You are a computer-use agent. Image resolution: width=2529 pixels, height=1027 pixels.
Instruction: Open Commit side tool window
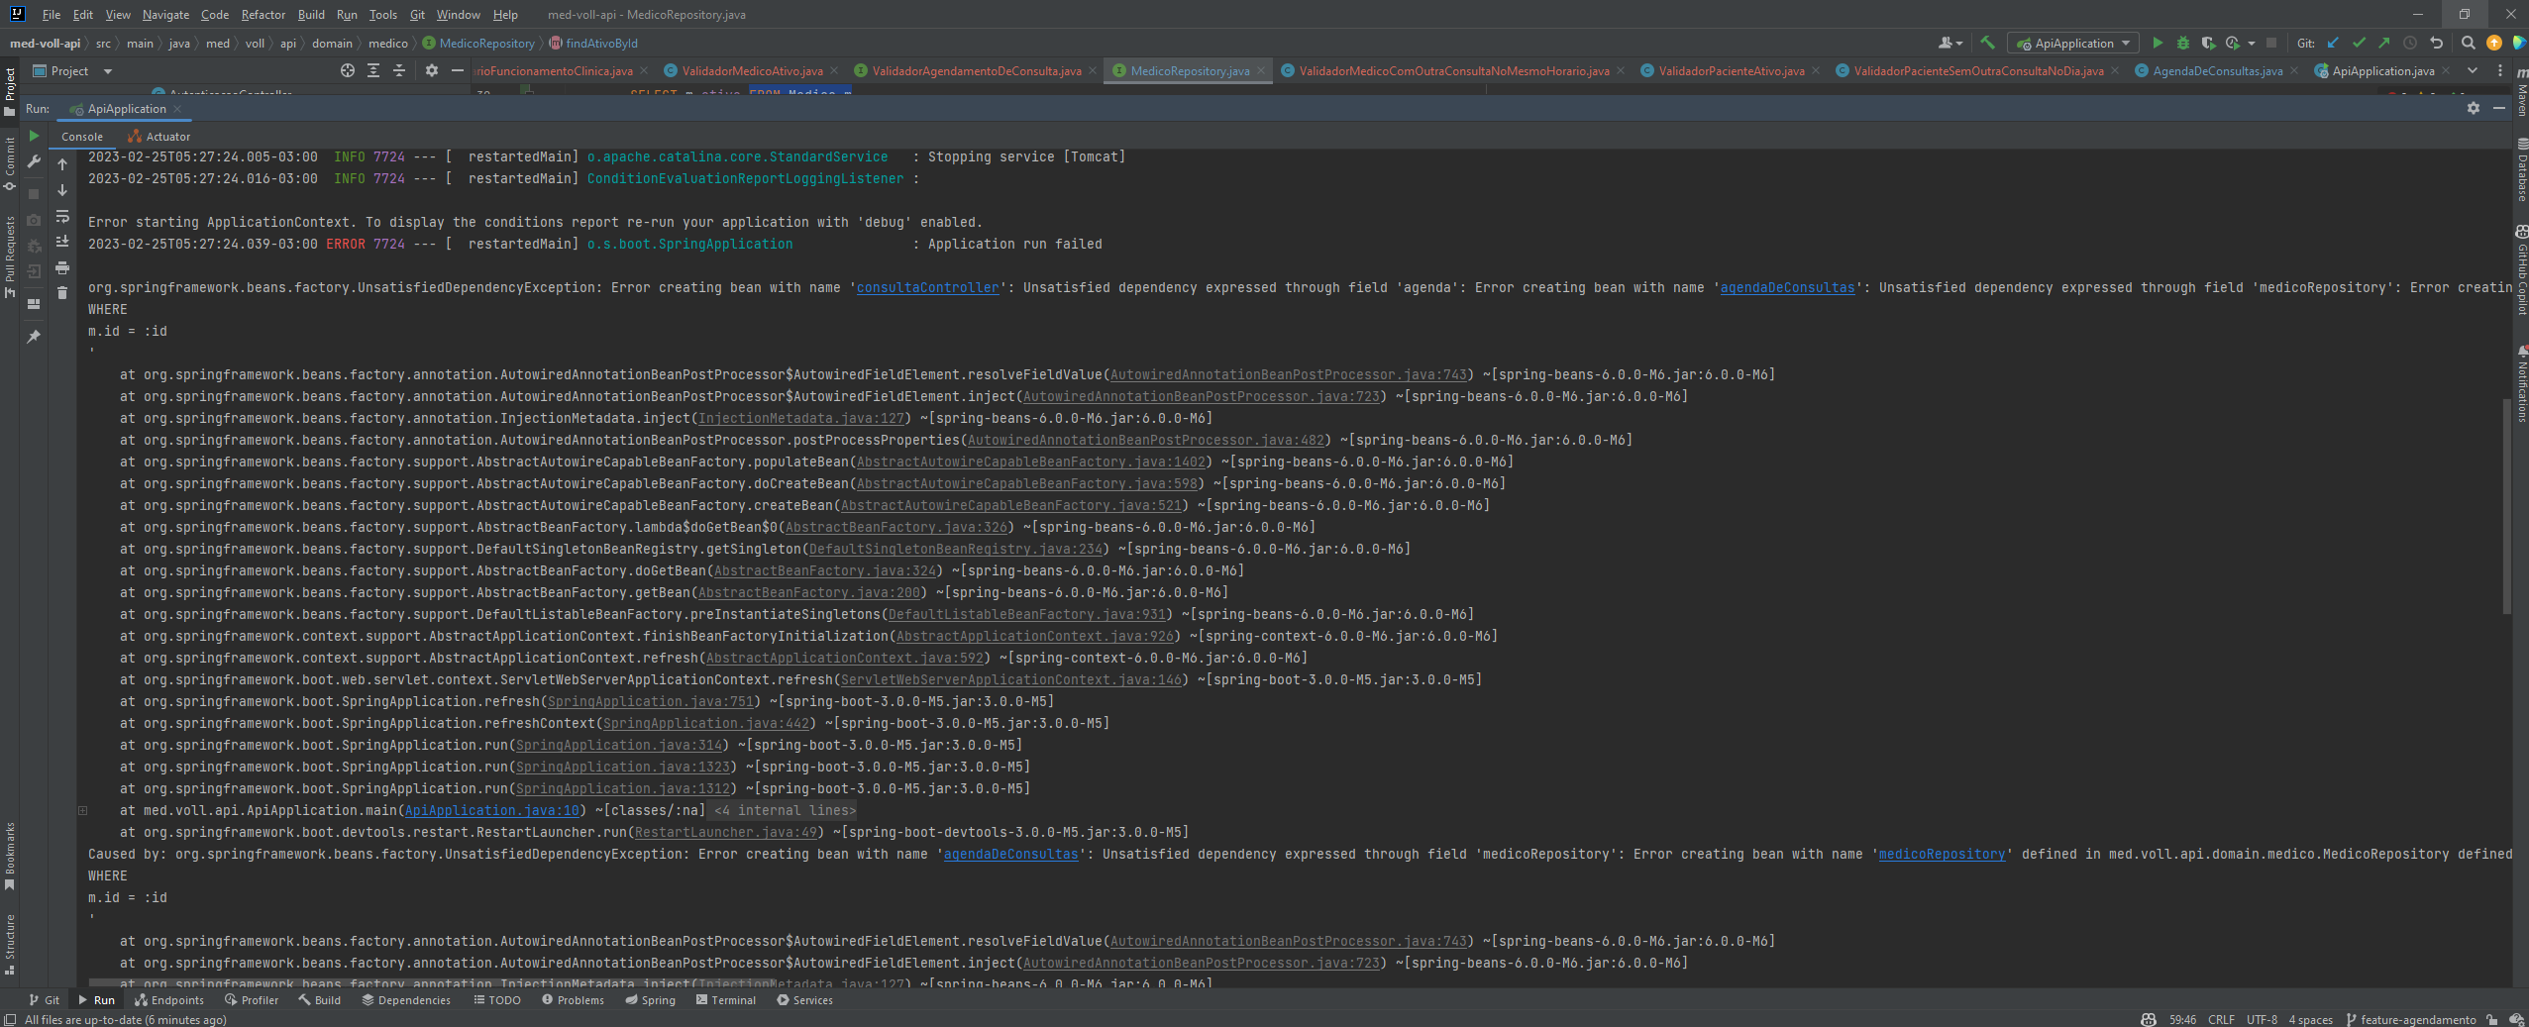10,163
